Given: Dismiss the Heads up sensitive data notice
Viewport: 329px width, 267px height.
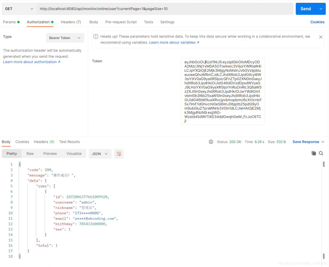Looking at the screenshot, I should pyautogui.click(x=321, y=37).
